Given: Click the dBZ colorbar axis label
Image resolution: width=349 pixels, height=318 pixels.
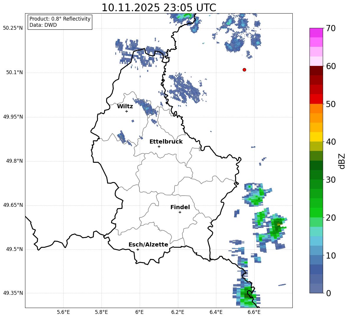Looking at the screenshot, I should [x=342, y=161].
